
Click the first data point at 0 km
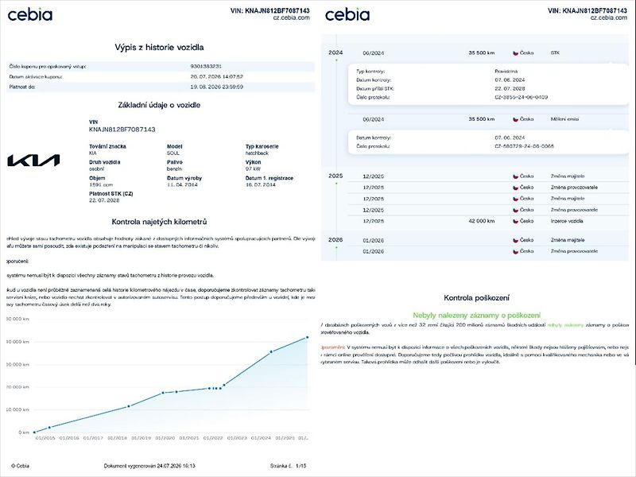[x=34, y=432]
